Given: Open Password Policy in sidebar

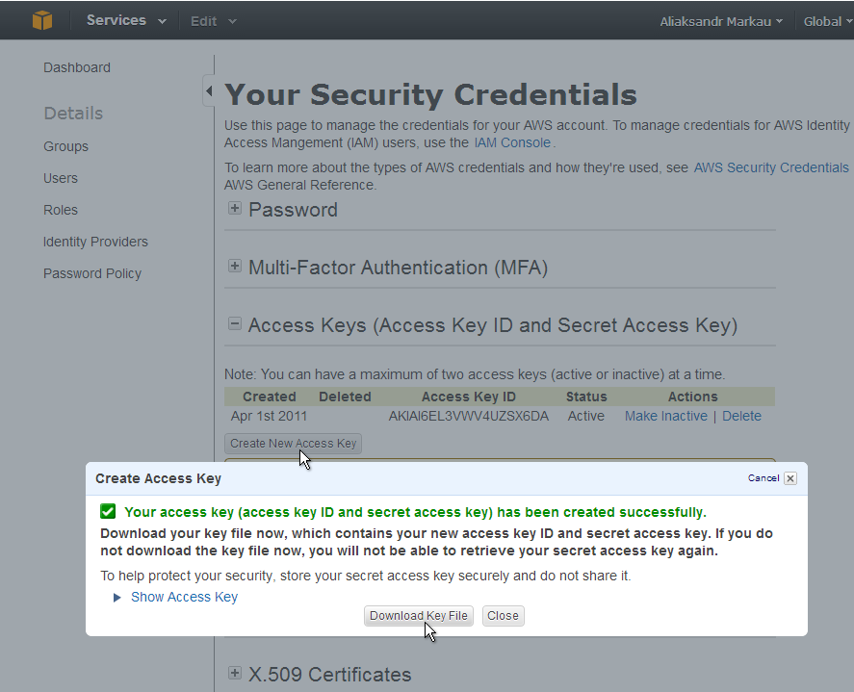Looking at the screenshot, I should (92, 273).
